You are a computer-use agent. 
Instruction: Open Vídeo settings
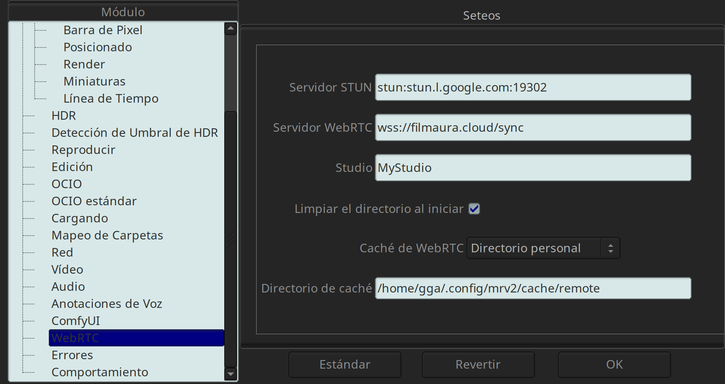click(x=67, y=269)
